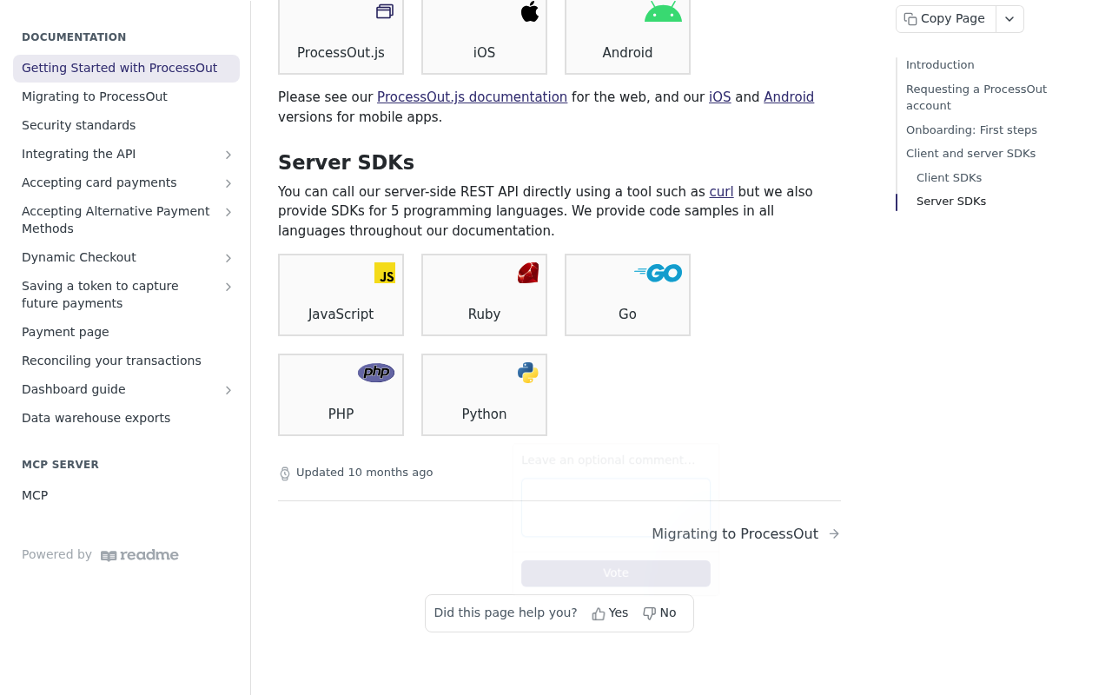Image resolution: width=1112 pixels, height=695 pixels.
Task: Follow the ProcessOut.js documentation link
Action: tap(472, 97)
